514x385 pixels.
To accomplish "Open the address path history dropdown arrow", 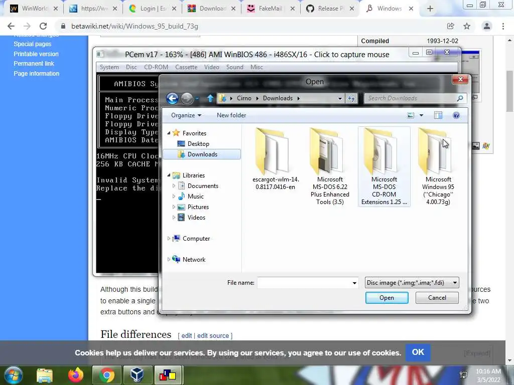I will point(340,98).
